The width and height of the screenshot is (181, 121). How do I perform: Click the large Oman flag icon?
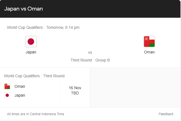pos(149,42)
